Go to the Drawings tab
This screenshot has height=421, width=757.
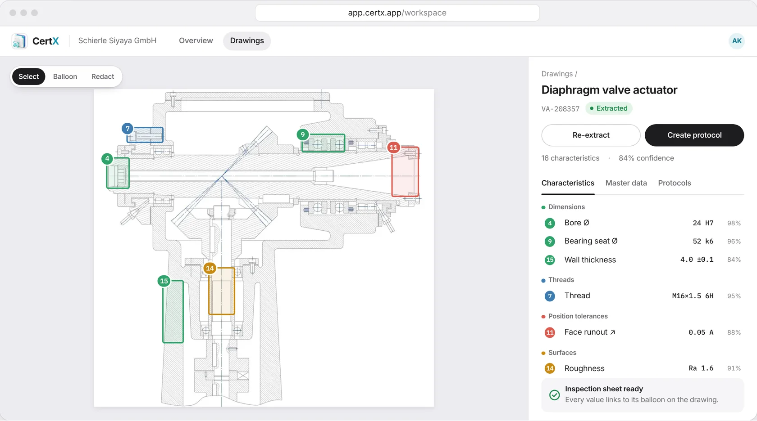point(247,41)
